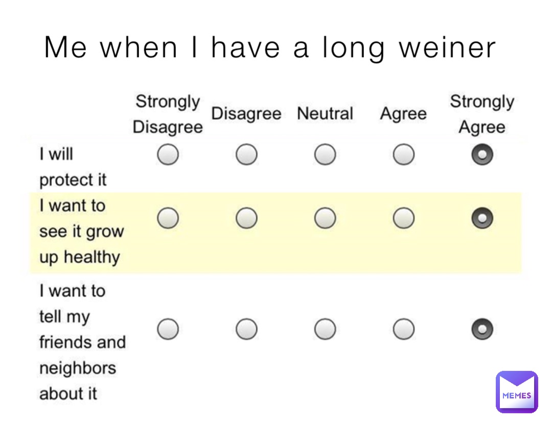552x424 pixels.
Task: Select Agree for 'I want to see it grow up healthy'
Action: click(403, 218)
